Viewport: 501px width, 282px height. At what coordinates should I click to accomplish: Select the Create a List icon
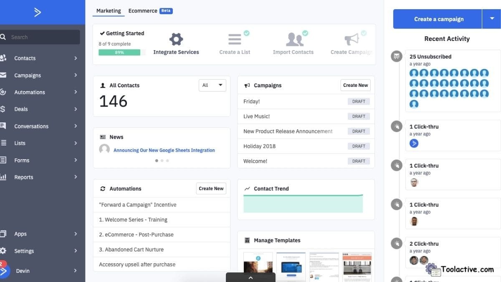point(235,38)
